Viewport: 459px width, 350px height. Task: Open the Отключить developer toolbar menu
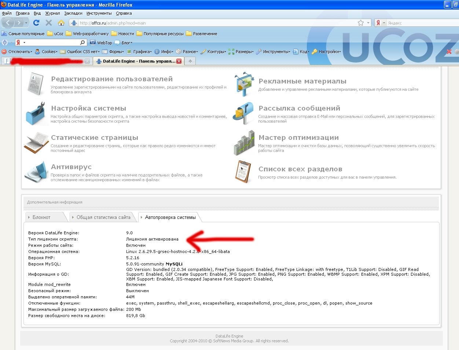[x=17, y=52]
